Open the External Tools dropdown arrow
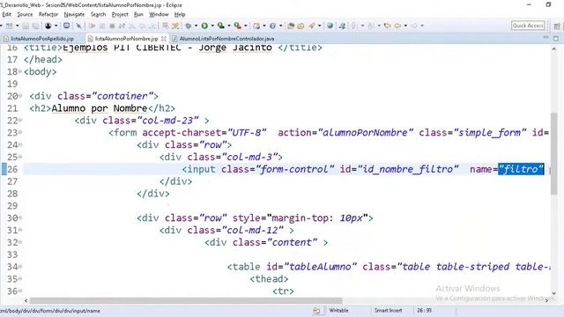The image size is (564, 317). coord(245,26)
